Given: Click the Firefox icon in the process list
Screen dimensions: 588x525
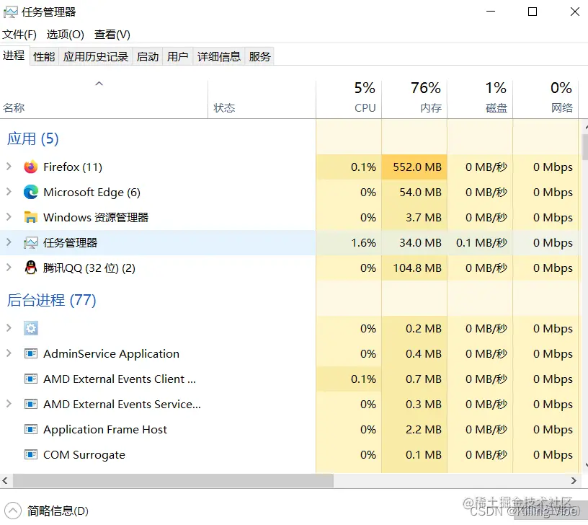Looking at the screenshot, I should point(31,167).
